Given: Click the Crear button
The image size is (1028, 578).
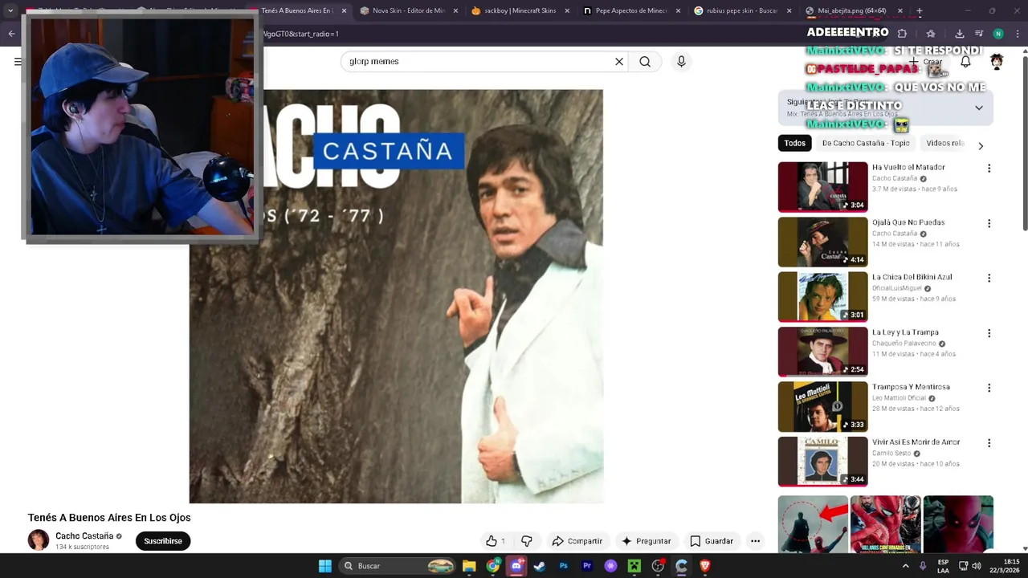Looking at the screenshot, I should 925,62.
